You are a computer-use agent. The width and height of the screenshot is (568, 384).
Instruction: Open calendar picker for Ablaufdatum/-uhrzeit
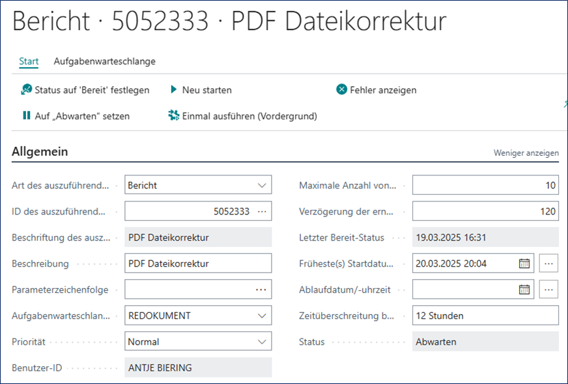(524, 289)
